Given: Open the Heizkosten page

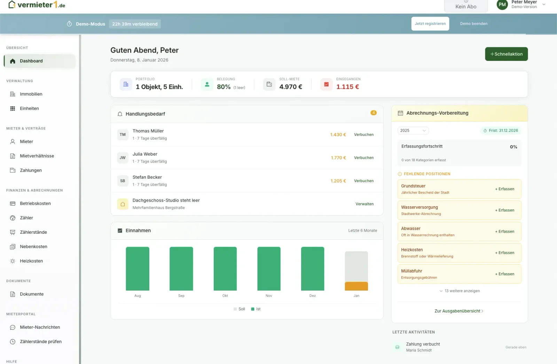Looking at the screenshot, I should 31,261.
